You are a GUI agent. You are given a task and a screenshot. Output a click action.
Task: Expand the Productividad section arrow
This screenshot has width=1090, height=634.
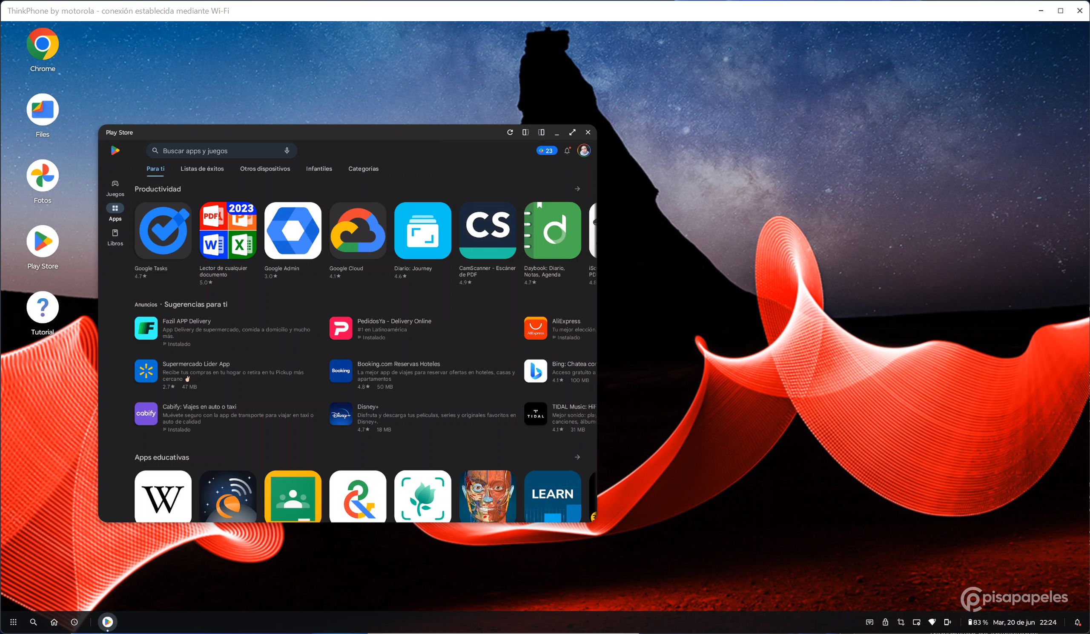point(577,189)
